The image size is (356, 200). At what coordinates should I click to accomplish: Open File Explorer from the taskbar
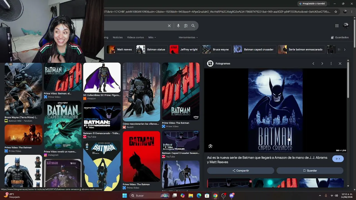(191, 196)
